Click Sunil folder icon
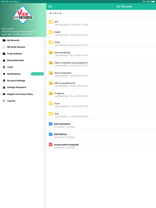The width and height of the screenshot is (156, 208). (51, 103)
